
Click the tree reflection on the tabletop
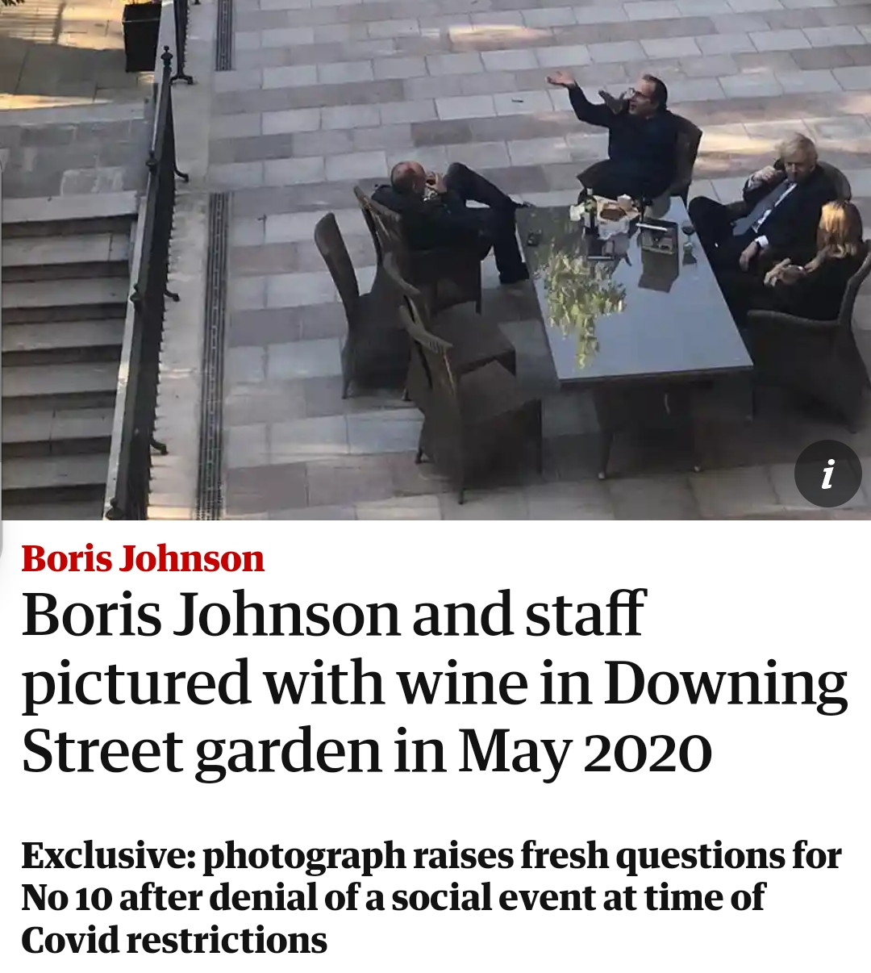577,299
